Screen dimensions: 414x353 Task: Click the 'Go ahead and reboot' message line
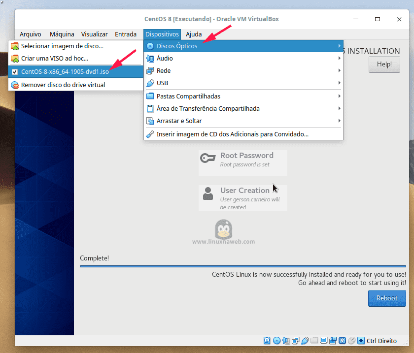352,283
